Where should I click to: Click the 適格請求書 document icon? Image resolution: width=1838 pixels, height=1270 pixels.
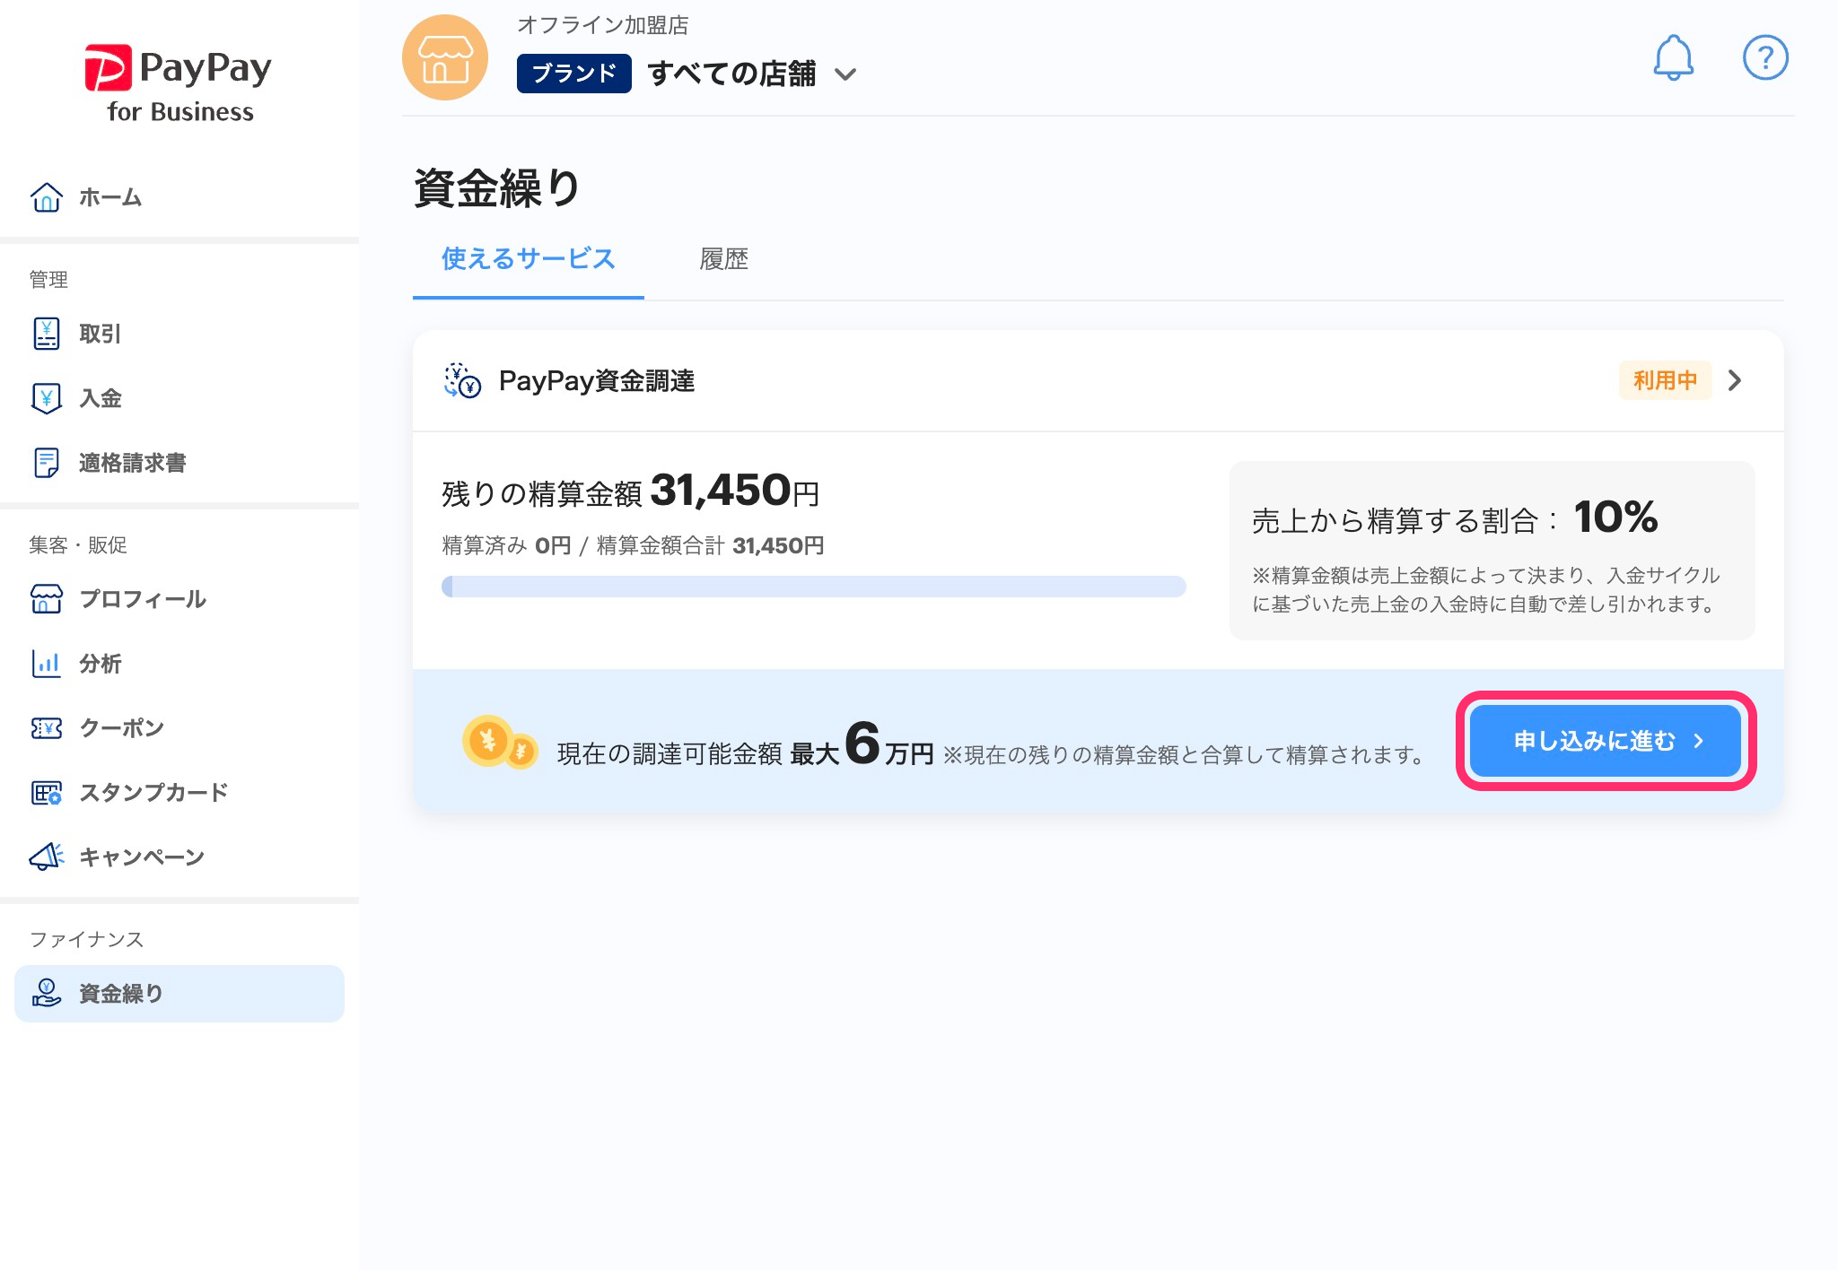(x=47, y=463)
